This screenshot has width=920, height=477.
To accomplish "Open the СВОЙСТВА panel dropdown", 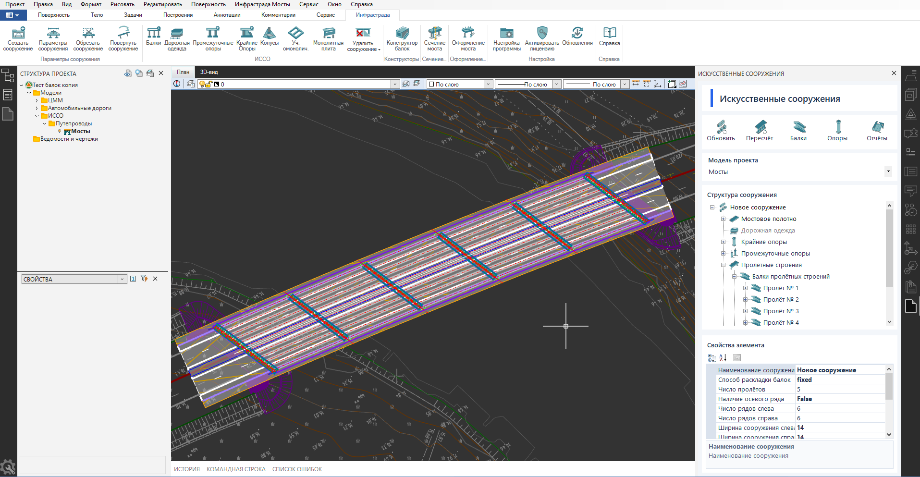I will 123,279.
